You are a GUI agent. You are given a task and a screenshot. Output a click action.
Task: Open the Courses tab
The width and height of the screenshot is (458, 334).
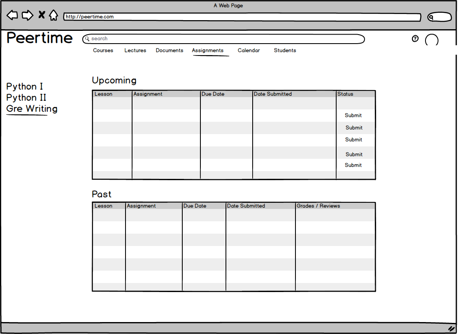click(103, 51)
